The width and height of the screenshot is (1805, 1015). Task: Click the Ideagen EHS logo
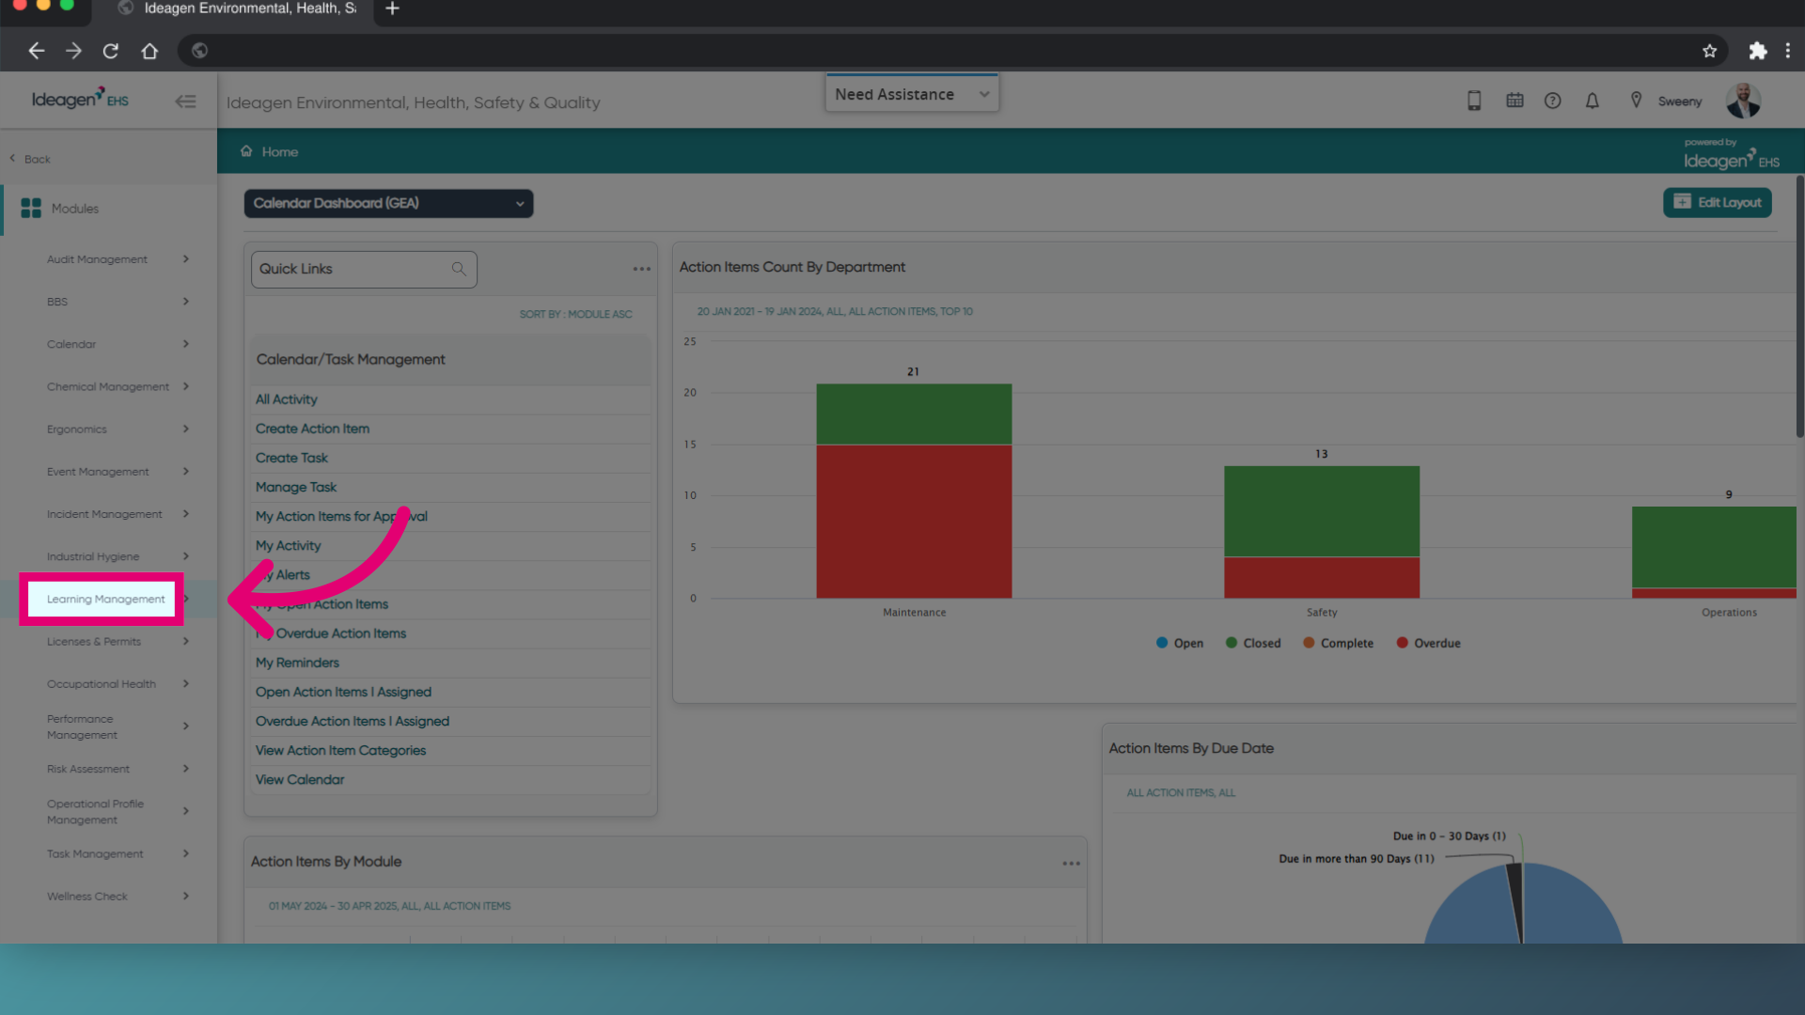[x=80, y=99]
